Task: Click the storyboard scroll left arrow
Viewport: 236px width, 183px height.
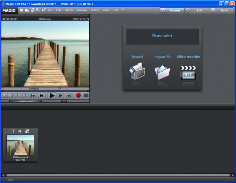Action: [x=3, y=175]
